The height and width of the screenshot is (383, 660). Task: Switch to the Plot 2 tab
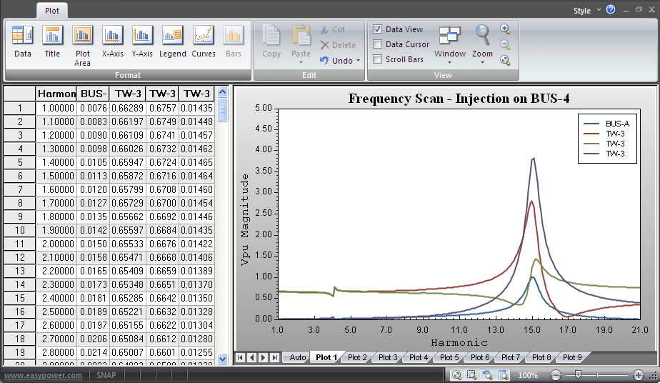[357, 357]
